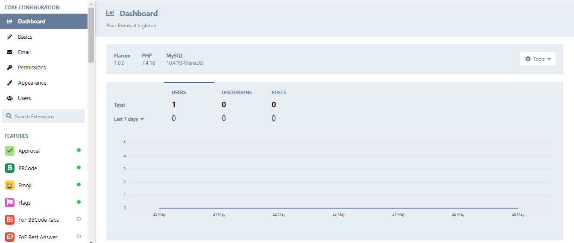Click the sidebar scroll down arrow

91,241
